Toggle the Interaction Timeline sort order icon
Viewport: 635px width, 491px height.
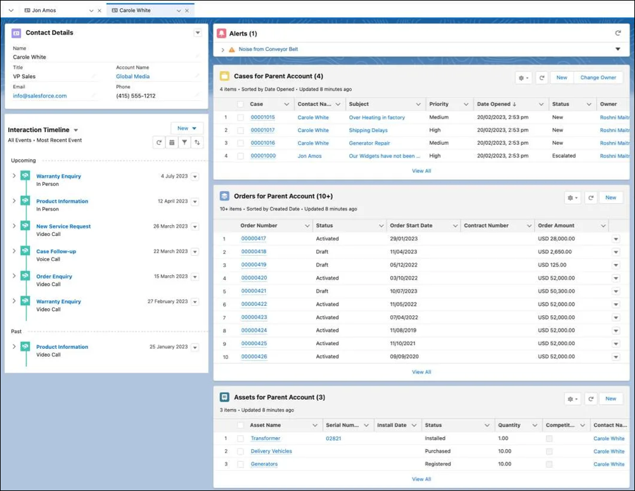[x=197, y=142]
